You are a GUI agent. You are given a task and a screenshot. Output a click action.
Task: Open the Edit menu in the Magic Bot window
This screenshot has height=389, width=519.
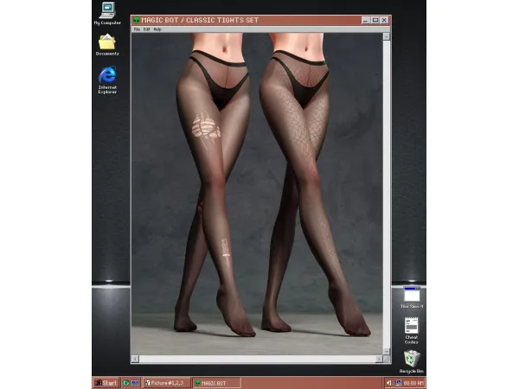(146, 29)
